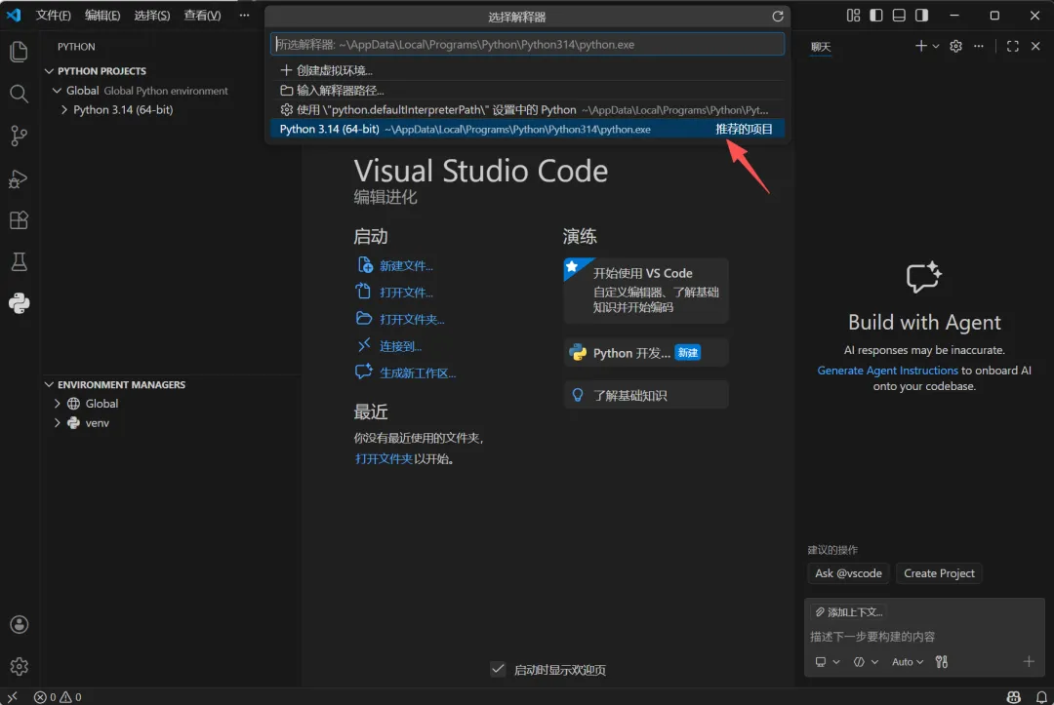The width and height of the screenshot is (1054, 705).
Task: Start a new chat with plus icon
Action: (921, 46)
